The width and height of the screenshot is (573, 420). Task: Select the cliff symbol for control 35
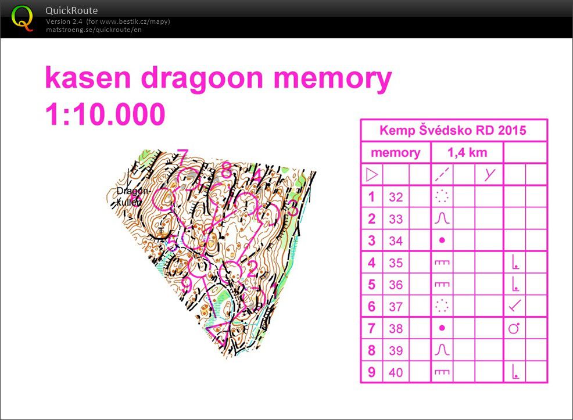pyautogui.click(x=442, y=262)
